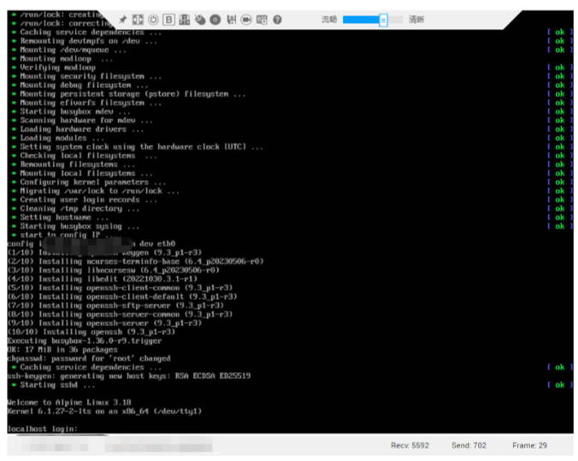Viewport: 578px width, 461px height.
Task: Click the pin icon in the toolbar
Action: coord(123,19)
